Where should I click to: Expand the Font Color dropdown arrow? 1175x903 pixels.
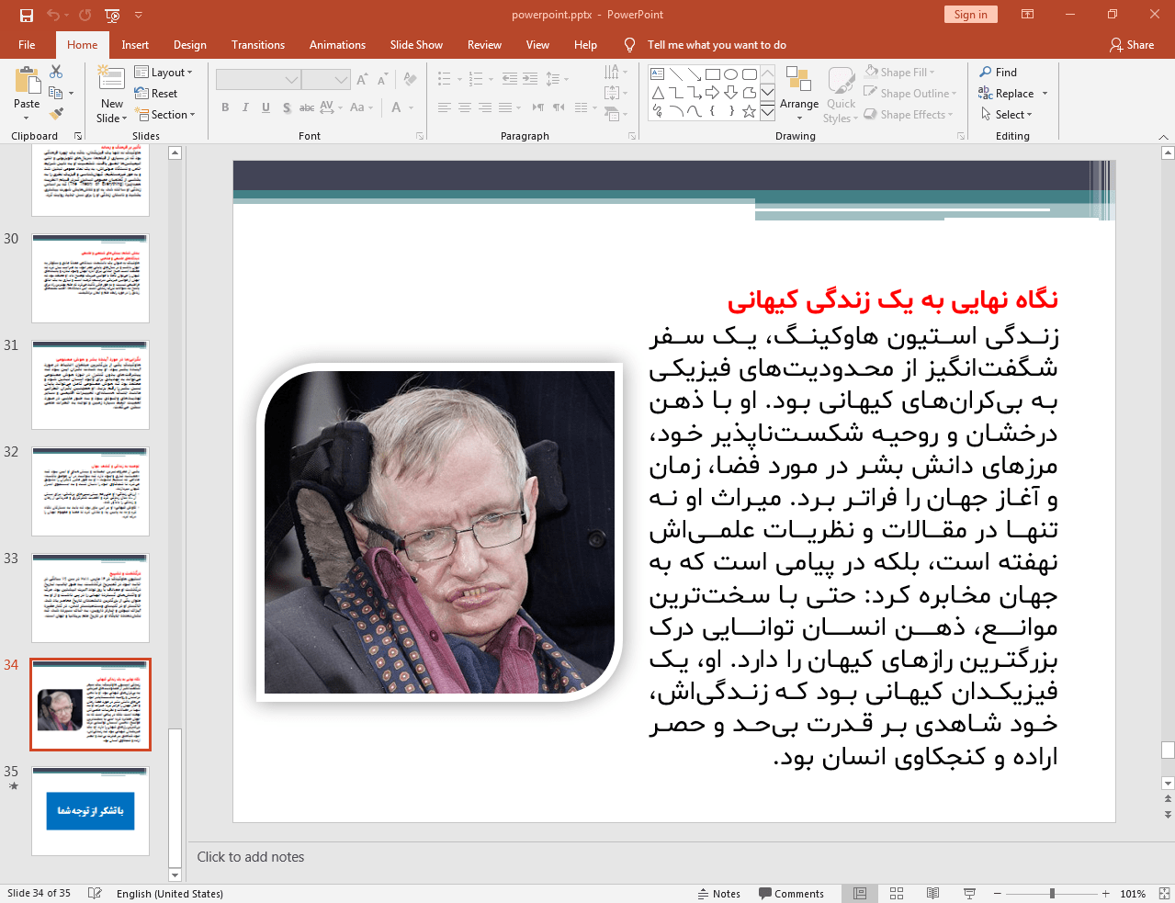coord(411,107)
